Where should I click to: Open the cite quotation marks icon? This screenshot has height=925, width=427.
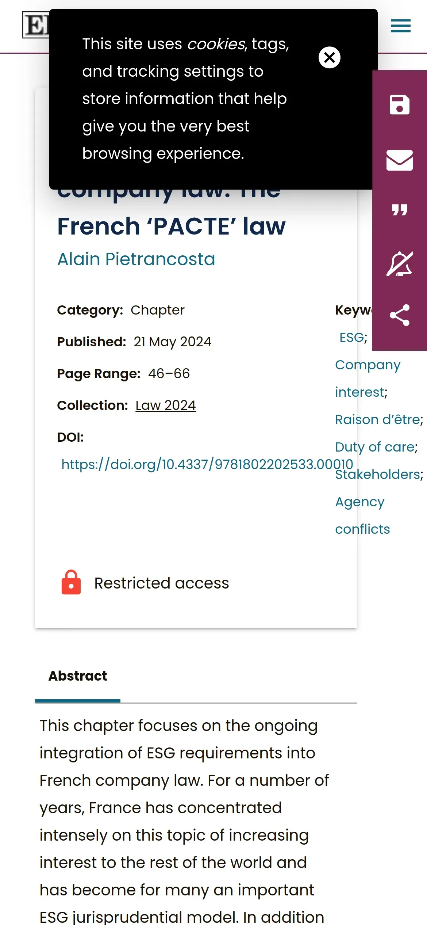(399, 210)
